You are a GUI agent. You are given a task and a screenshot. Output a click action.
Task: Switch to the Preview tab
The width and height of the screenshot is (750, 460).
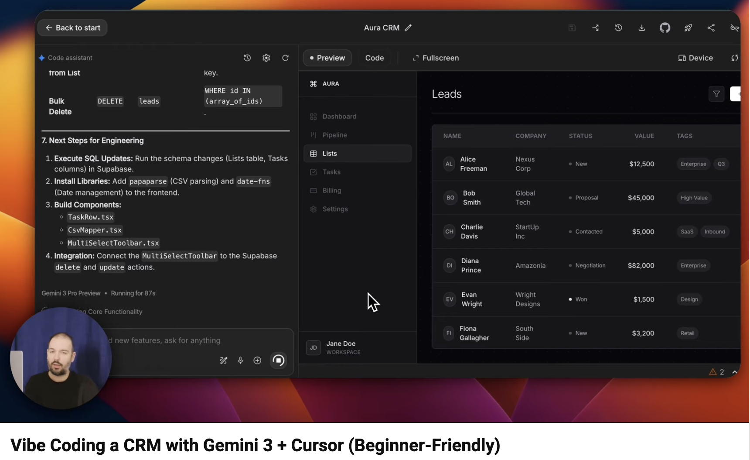[327, 58]
